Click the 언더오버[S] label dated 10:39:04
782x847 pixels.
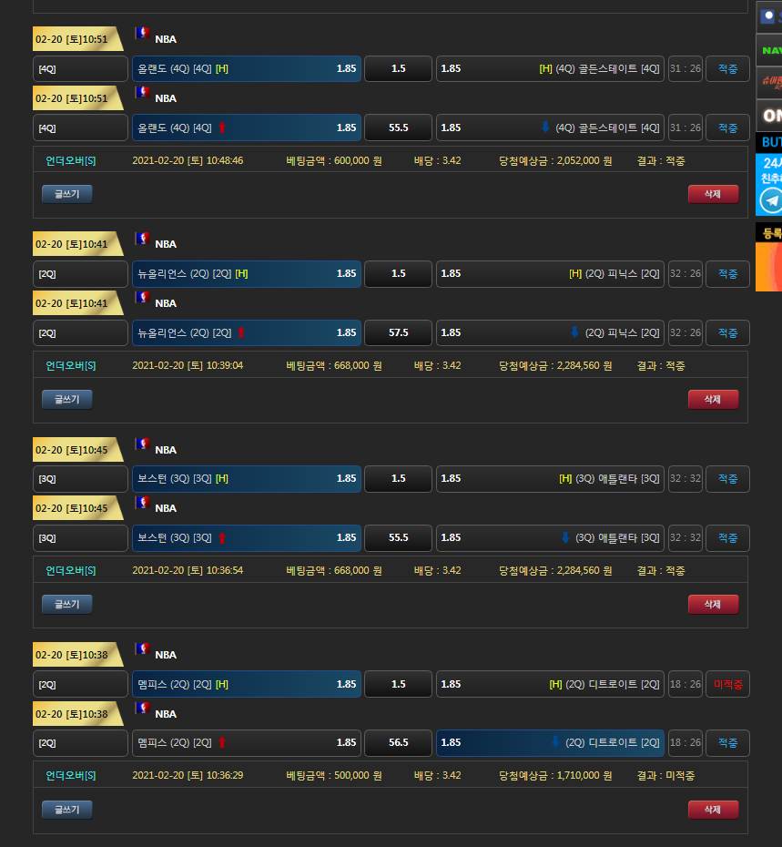[71, 366]
